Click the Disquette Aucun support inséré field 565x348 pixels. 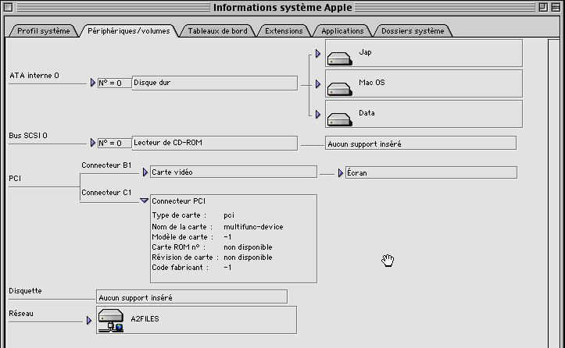coord(191,297)
